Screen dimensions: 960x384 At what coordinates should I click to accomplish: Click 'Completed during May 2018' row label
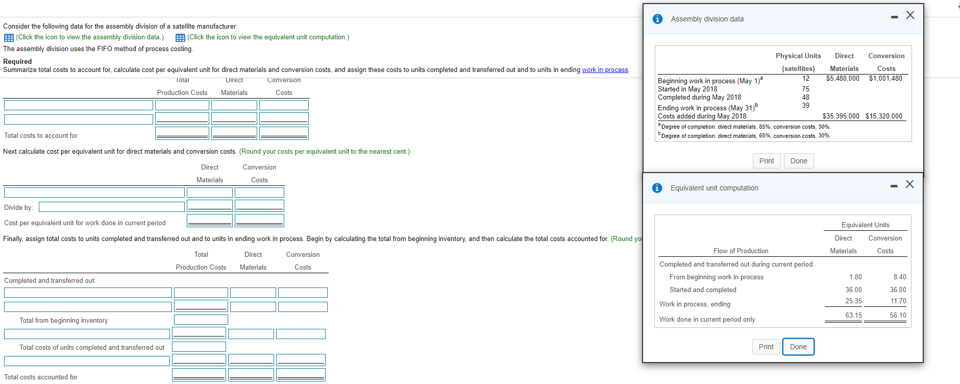click(x=699, y=98)
